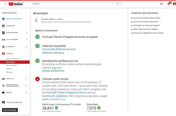This screenshot has width=176, height=116.
Task: Expand the Live Streaming section
Action: (x=27, y=40)
